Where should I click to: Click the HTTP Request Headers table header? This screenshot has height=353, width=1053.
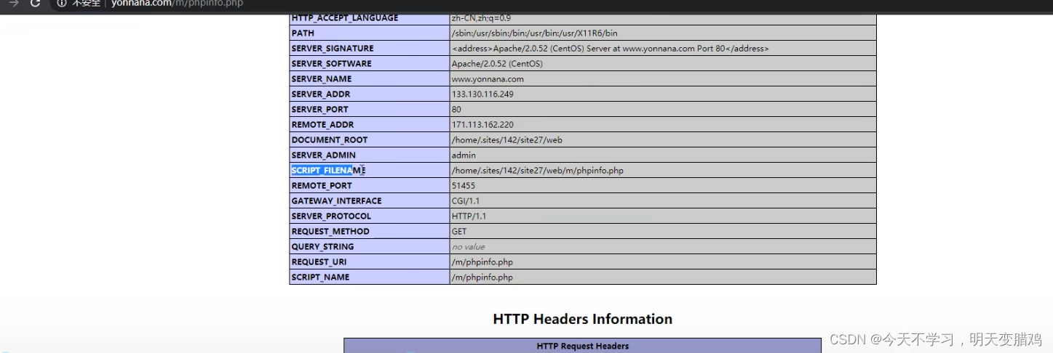pos(583,346)
